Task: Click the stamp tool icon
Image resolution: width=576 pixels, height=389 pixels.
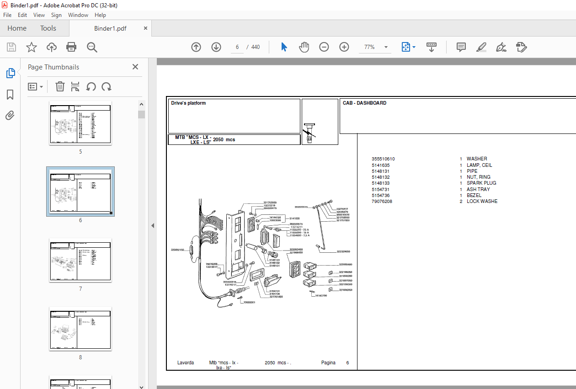Action: pos(522,47)
